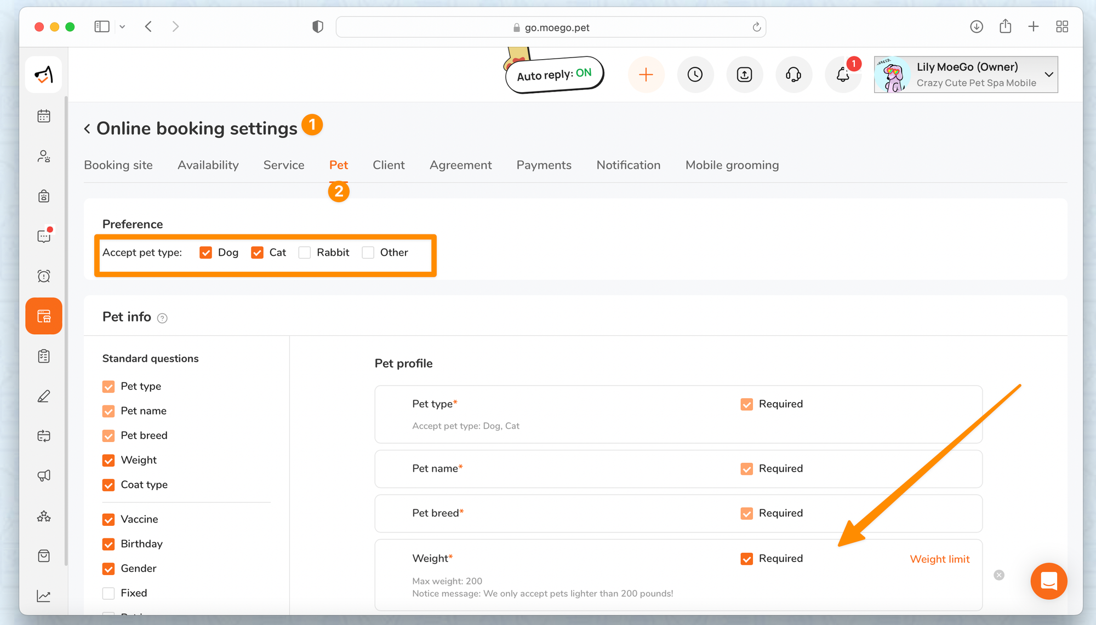Screen dimensions: 1096x625
Task: Open the megaphone marketing icon in sidebar
Action: [x=44, y=475]
